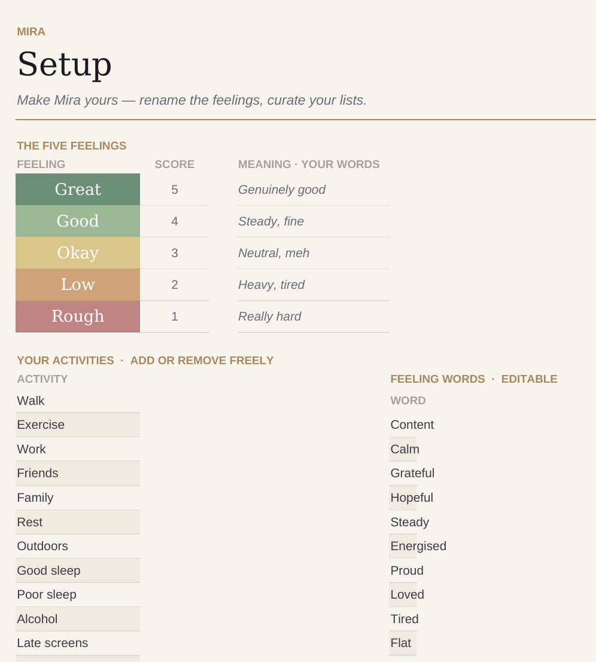Click the SCORE column header
This screenshot has width=596, height=662.
175,164
